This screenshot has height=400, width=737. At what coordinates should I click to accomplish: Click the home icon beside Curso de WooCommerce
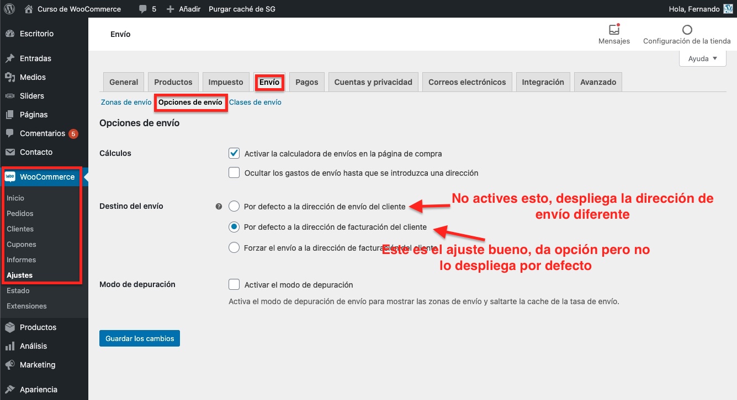pyautogui.click(x=29, y=9)
